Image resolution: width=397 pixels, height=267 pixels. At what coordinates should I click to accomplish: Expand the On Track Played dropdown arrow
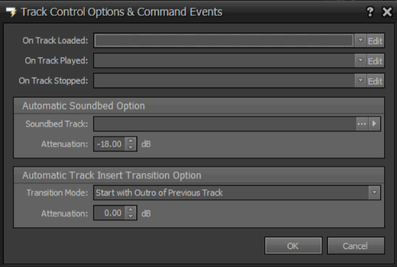tap(360, 61)
